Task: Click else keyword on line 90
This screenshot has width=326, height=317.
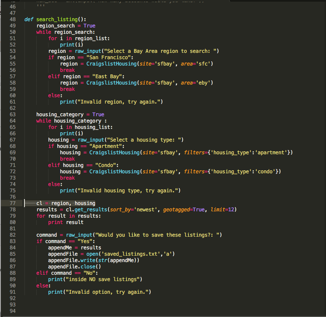Action: (42, 286)
